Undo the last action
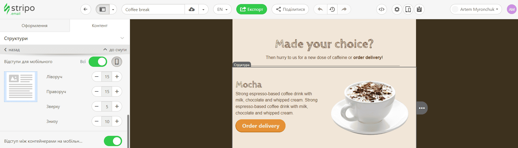Screen dimensions: 518x148 click(320, 9)
